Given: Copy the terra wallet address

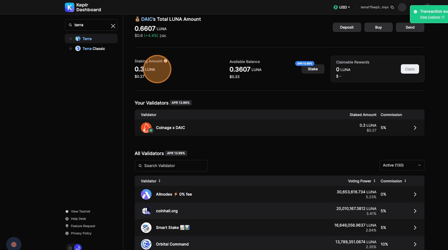Looking at the screenshot, I should click(x=392, y=7).
